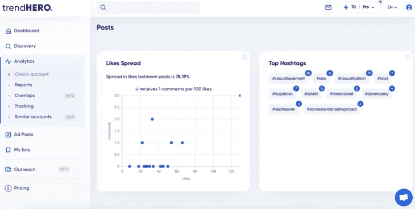Open the mail envelope icon
This screenshot has height=209, width=415.
(328, 7)
